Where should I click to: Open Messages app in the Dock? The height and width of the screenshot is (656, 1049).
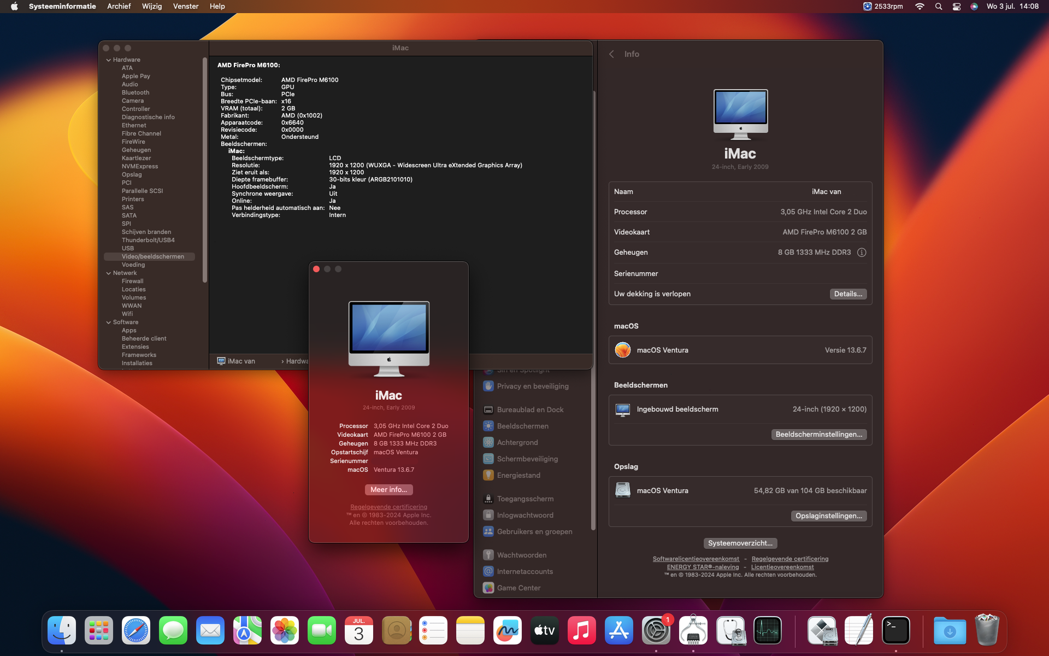click(173, 630)
